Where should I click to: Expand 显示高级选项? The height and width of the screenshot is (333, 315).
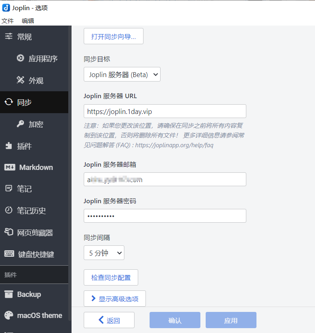pos(115,299)
